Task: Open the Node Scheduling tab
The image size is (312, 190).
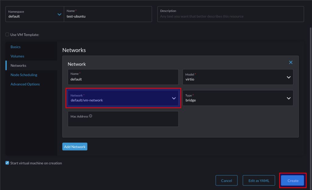Action: [24, 75]
